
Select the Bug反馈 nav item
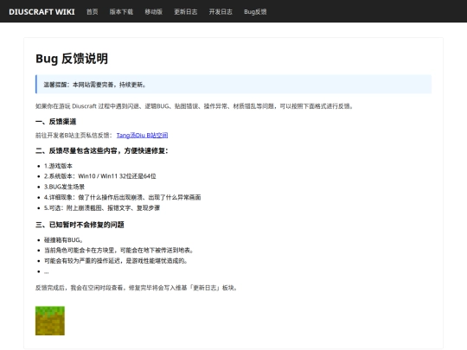tap(255, 12)
